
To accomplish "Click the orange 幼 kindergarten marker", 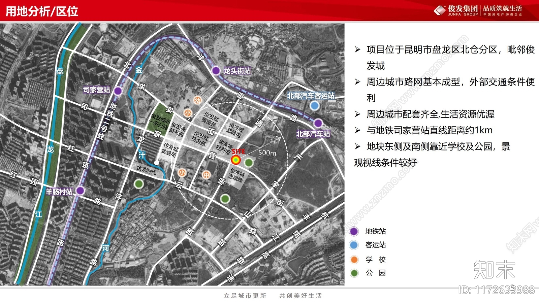I will [198, 100].
